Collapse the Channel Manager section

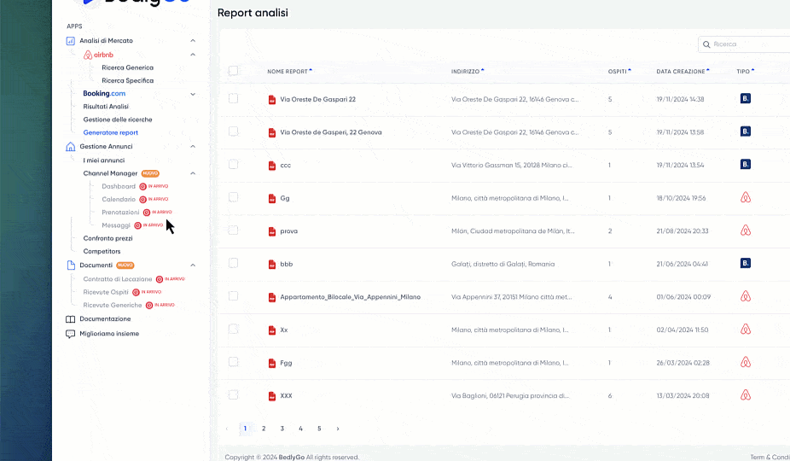point(193,173)
